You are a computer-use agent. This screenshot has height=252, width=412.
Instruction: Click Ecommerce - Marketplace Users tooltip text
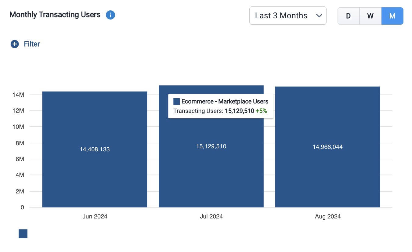(x=225, y=102)
